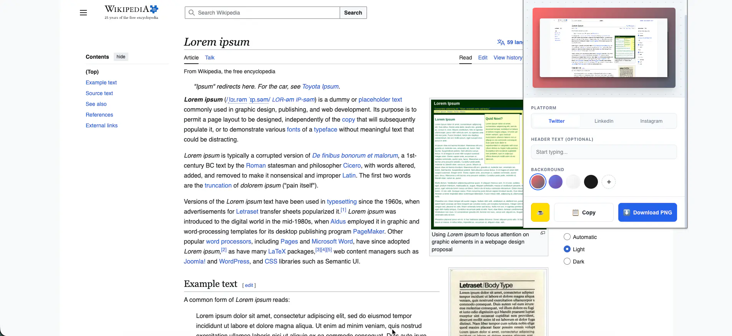Click the download arrow icon

626,212
